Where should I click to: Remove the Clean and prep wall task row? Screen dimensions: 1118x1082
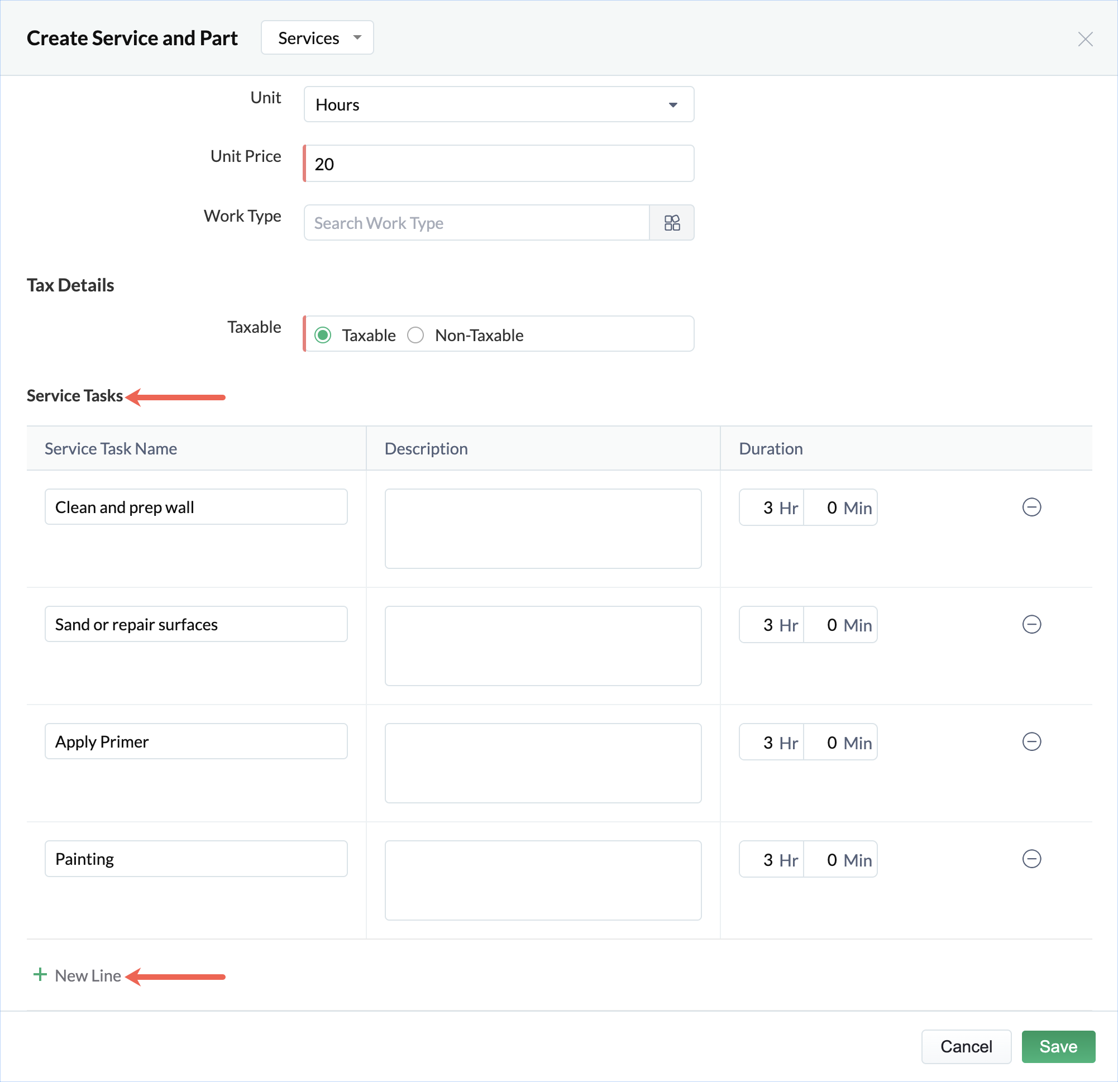(1031, 507)
